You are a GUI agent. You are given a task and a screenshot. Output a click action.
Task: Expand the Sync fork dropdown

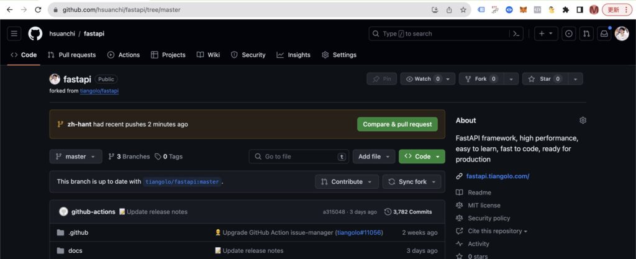click(412, 181)
